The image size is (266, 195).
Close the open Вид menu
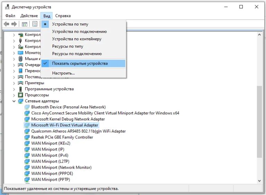47,16
